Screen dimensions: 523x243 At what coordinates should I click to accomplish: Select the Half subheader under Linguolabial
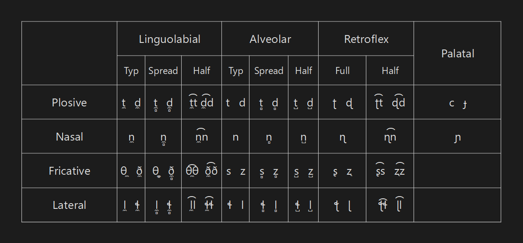tap(202, 70)
